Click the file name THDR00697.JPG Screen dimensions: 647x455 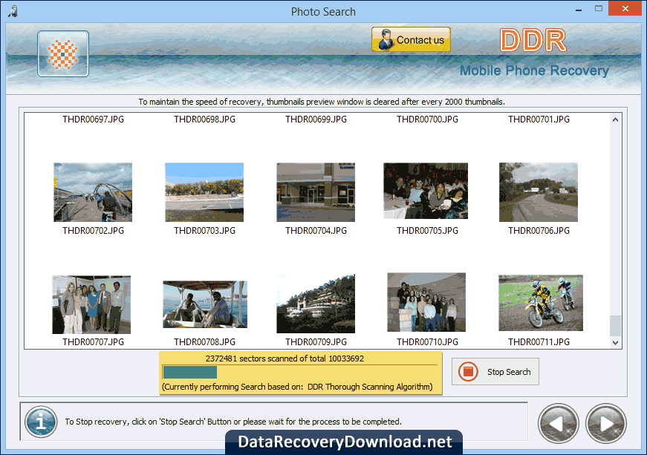coord(94,120)
